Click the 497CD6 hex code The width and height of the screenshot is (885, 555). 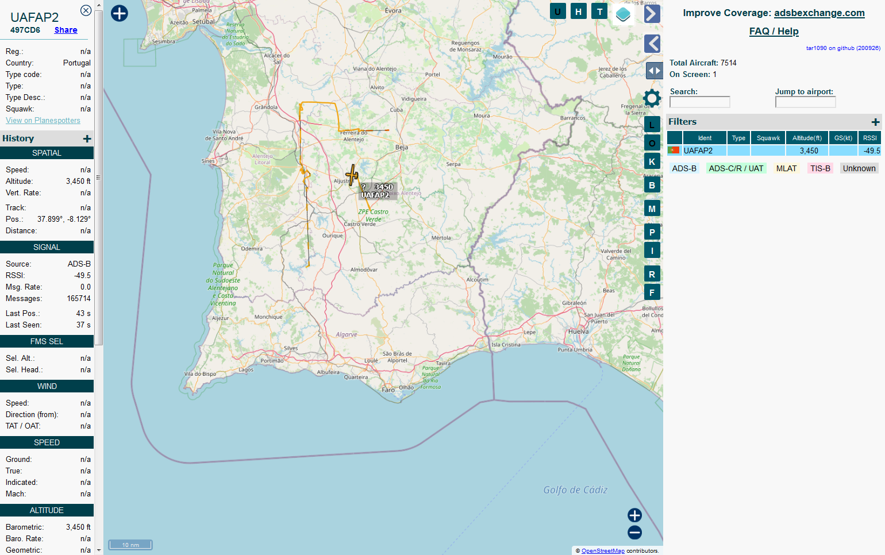pos(25,30)
